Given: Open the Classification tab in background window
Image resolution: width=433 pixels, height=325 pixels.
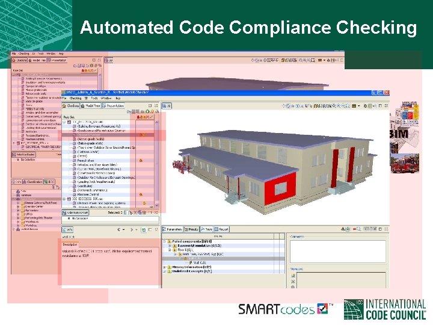Looking at the screenshot, I should (32, 182).
